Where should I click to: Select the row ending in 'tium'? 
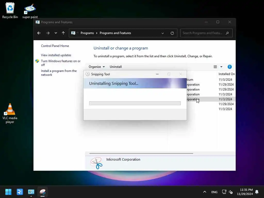coord(211,79)
